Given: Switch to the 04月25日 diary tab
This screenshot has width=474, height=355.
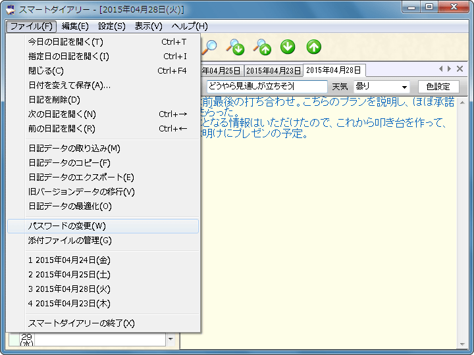Looking at the screenshot, I should pos(222,70).
